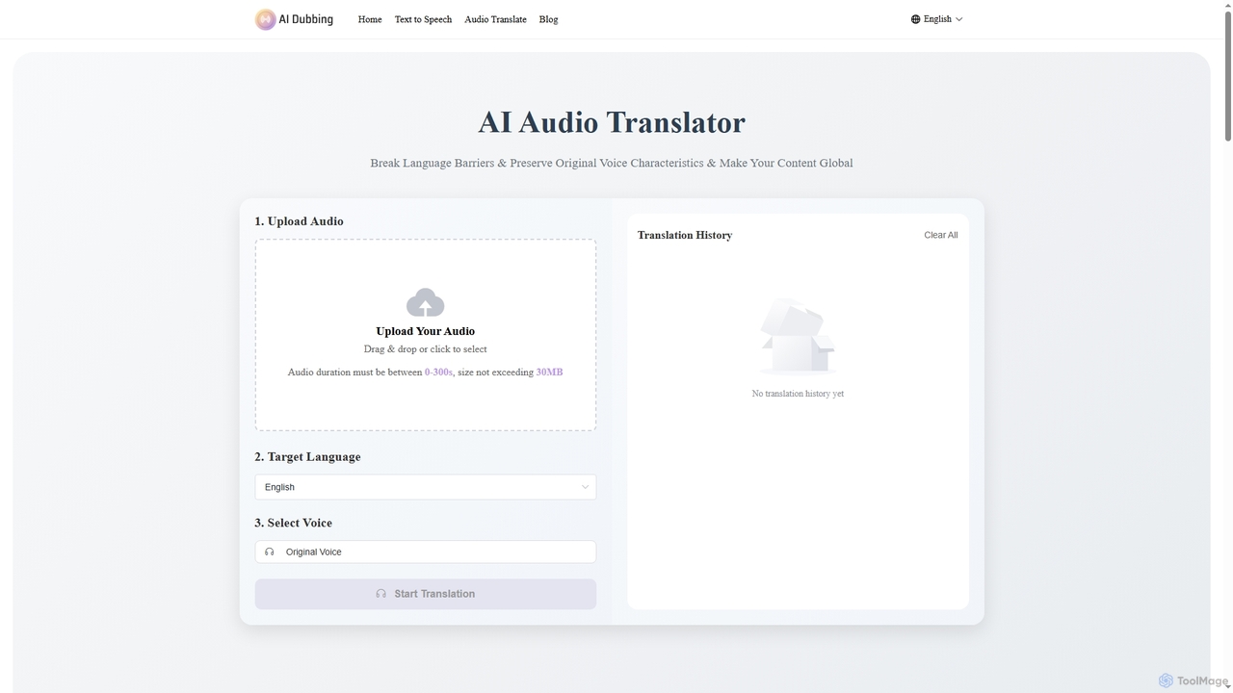Open the Blog page
This screenshot has height=693, width=1233.
(x=548, y=19)
